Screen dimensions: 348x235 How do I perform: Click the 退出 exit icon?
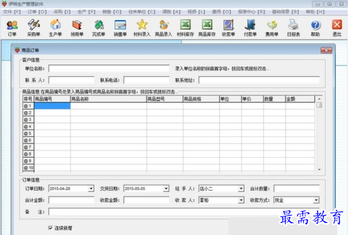[337, 28]
